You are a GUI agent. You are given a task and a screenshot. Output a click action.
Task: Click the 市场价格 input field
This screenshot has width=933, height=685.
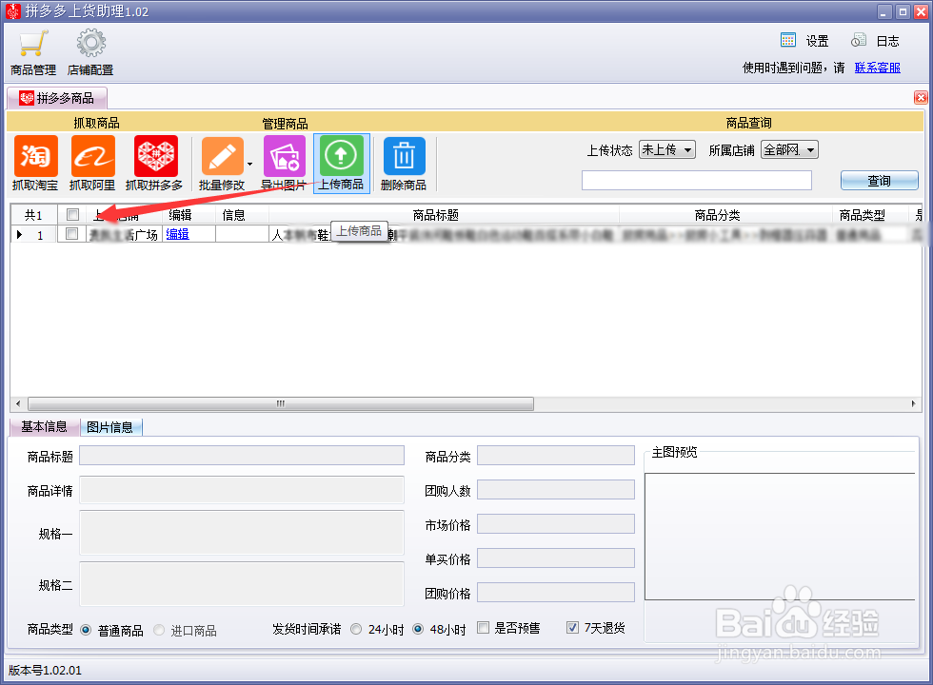[x=556, y=524]
